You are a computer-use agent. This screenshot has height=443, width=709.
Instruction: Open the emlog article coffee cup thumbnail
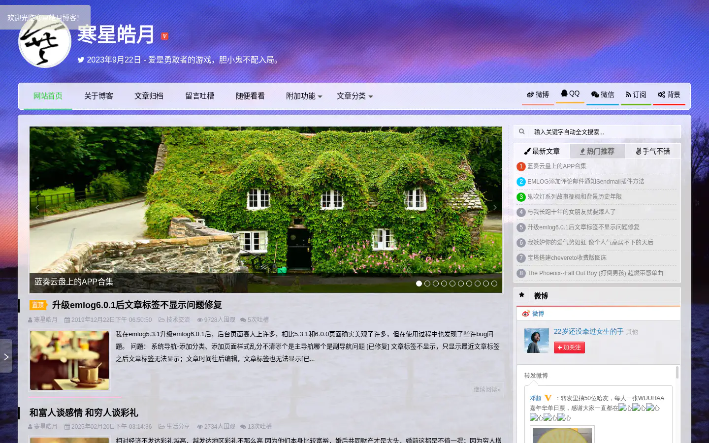69,360
